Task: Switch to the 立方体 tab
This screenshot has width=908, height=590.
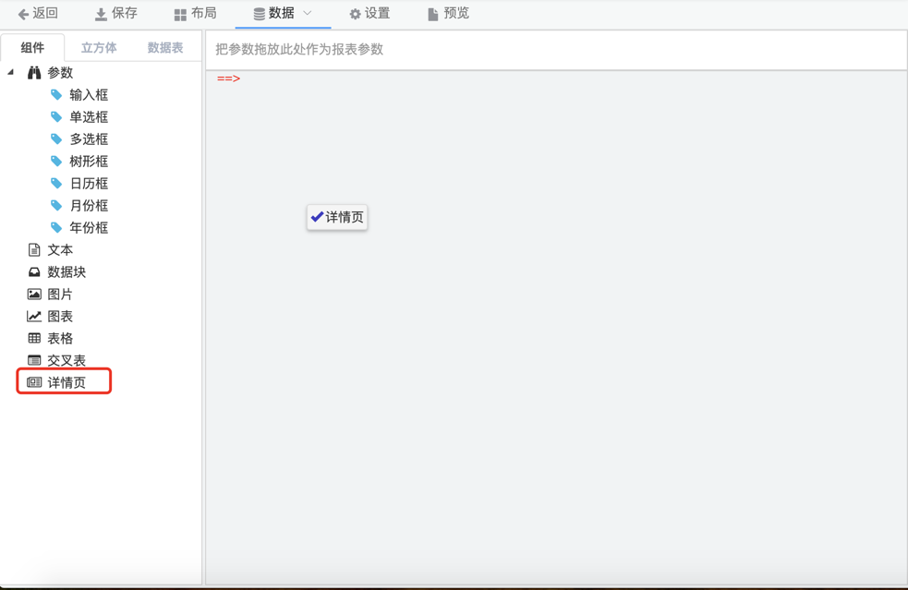Action: 99,47
